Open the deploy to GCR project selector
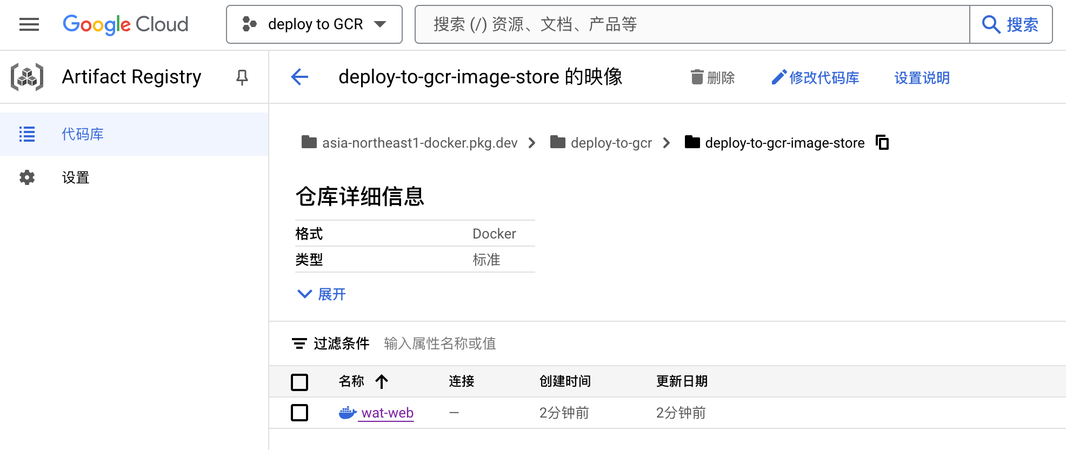This screenshot has width=1066, height=450. [x=314, y=24]
